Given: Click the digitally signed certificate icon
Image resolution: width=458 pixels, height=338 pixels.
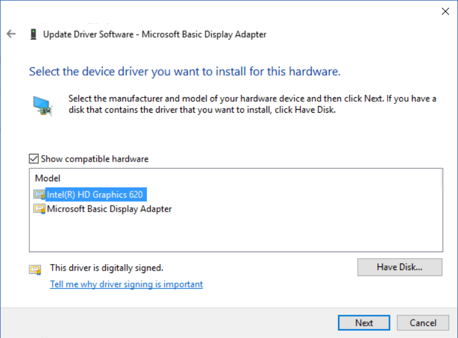Looking at the screenshot, I should tap(35, 269).
